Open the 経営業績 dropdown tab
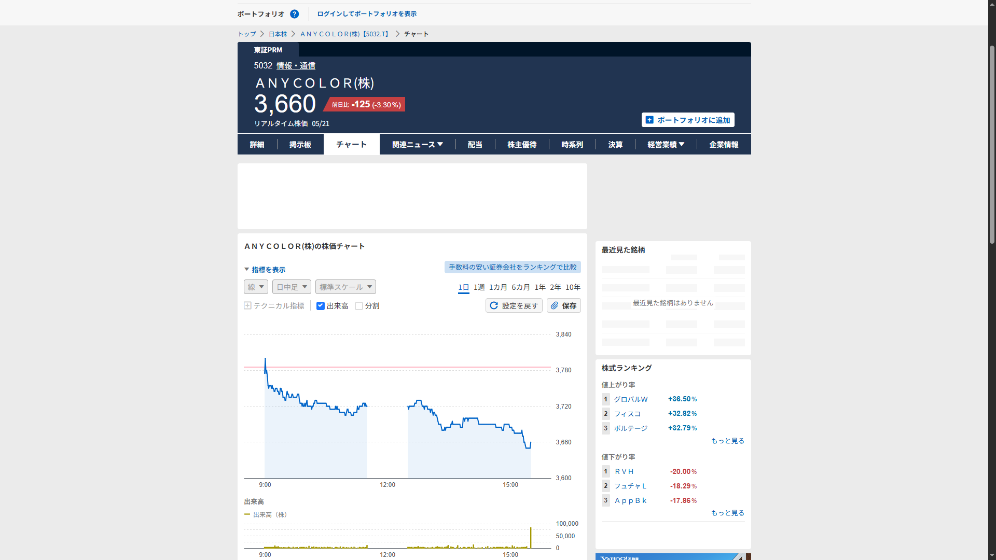 [666, 145]
